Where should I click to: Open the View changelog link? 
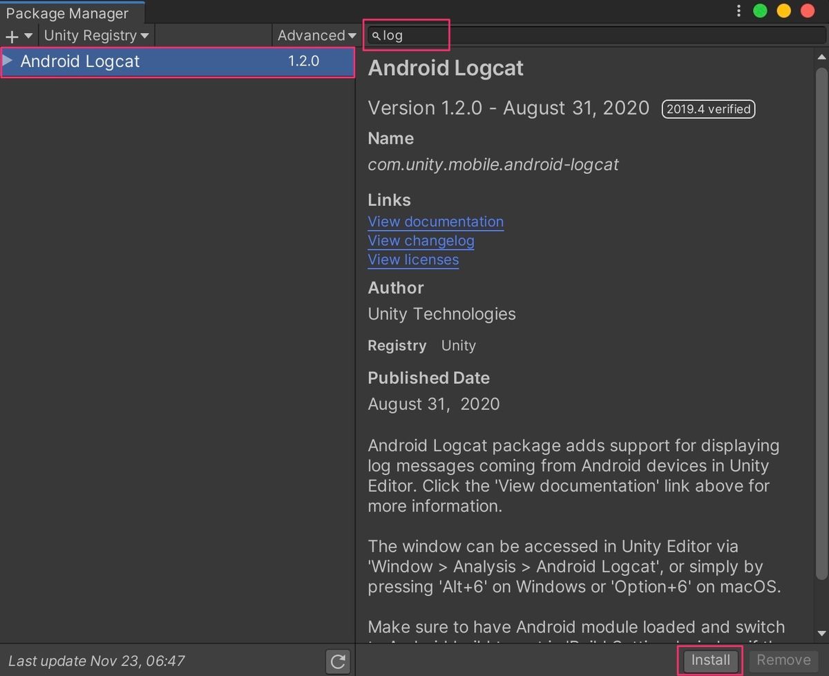click(421, 241)
